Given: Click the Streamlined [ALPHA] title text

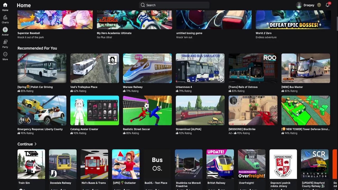Looking at the screenshot, I should click(x=189, y=129).
